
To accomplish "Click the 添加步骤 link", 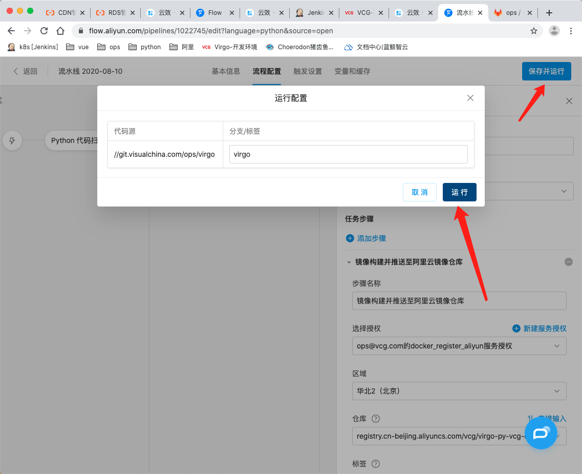I will (371, 238).
